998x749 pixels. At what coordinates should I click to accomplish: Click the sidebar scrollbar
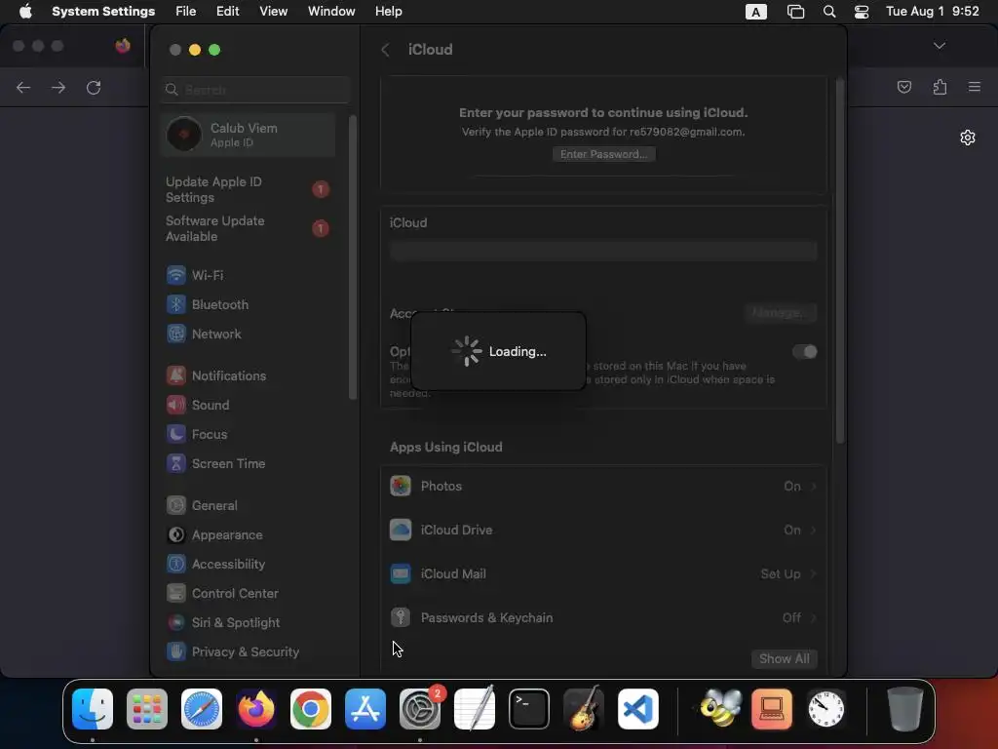coord(353,257)
